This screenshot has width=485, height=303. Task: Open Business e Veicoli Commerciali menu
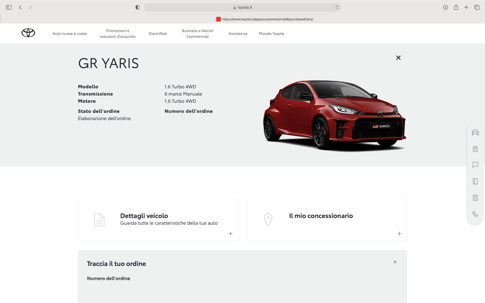tap(197, 34)
